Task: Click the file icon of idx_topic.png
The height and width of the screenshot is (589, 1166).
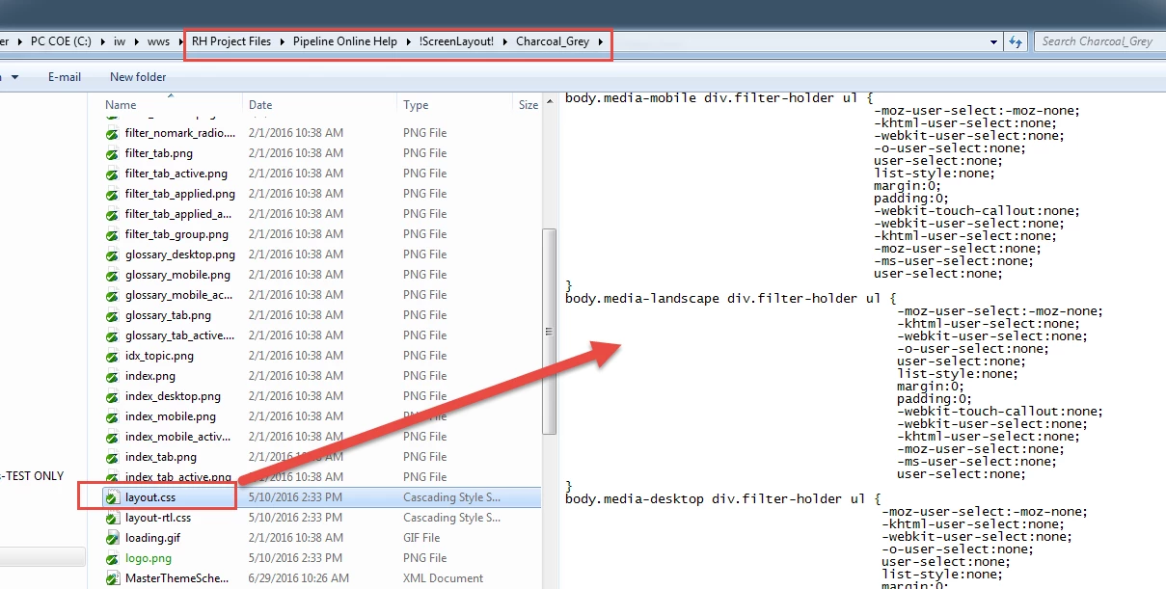Action: point(112,356)
